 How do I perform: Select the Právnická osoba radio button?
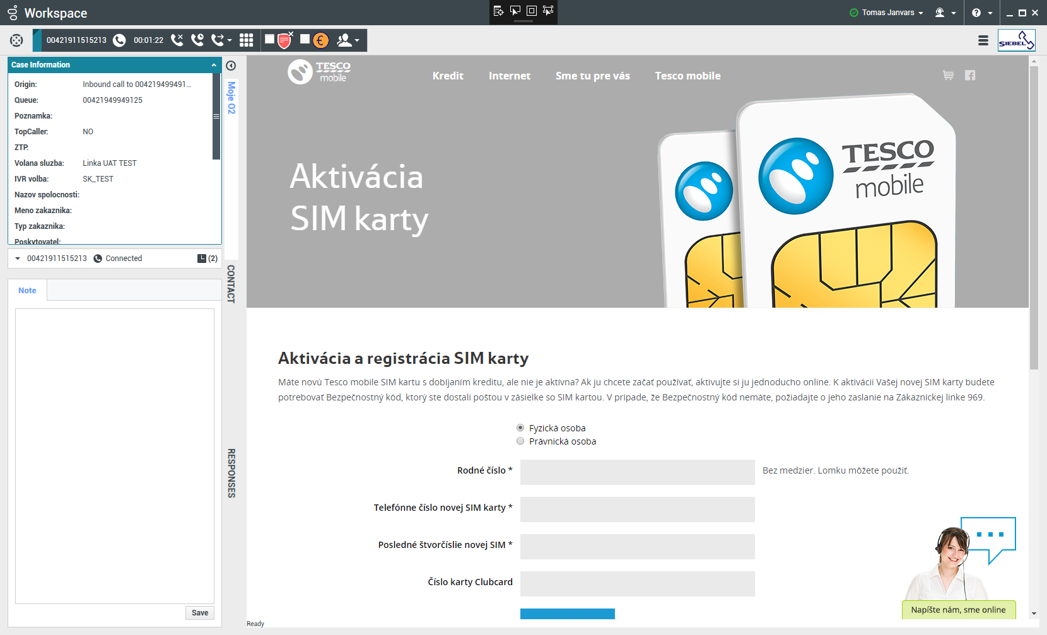click(x=520, y=441)
